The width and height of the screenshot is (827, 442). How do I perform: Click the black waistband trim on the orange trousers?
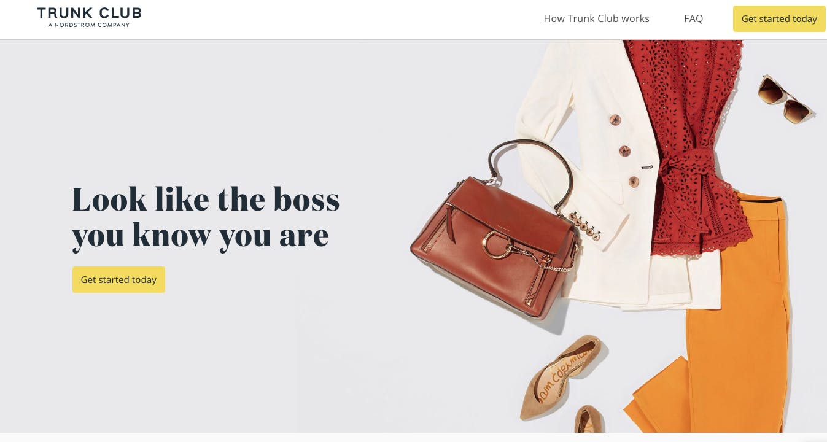759,199
